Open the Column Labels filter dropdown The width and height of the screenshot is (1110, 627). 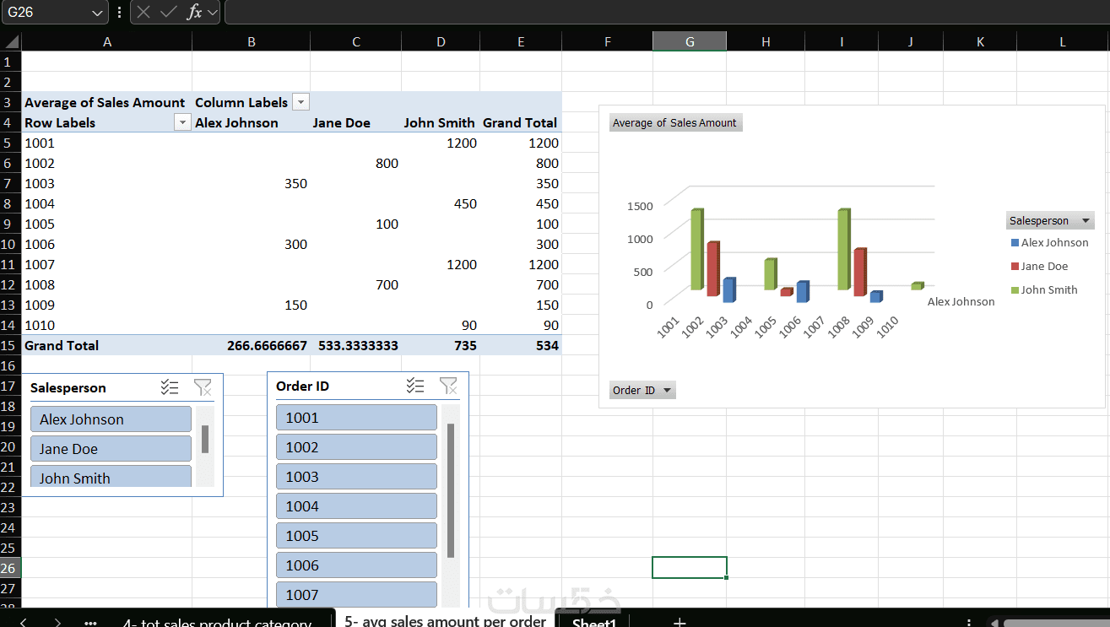pos(301,102)
